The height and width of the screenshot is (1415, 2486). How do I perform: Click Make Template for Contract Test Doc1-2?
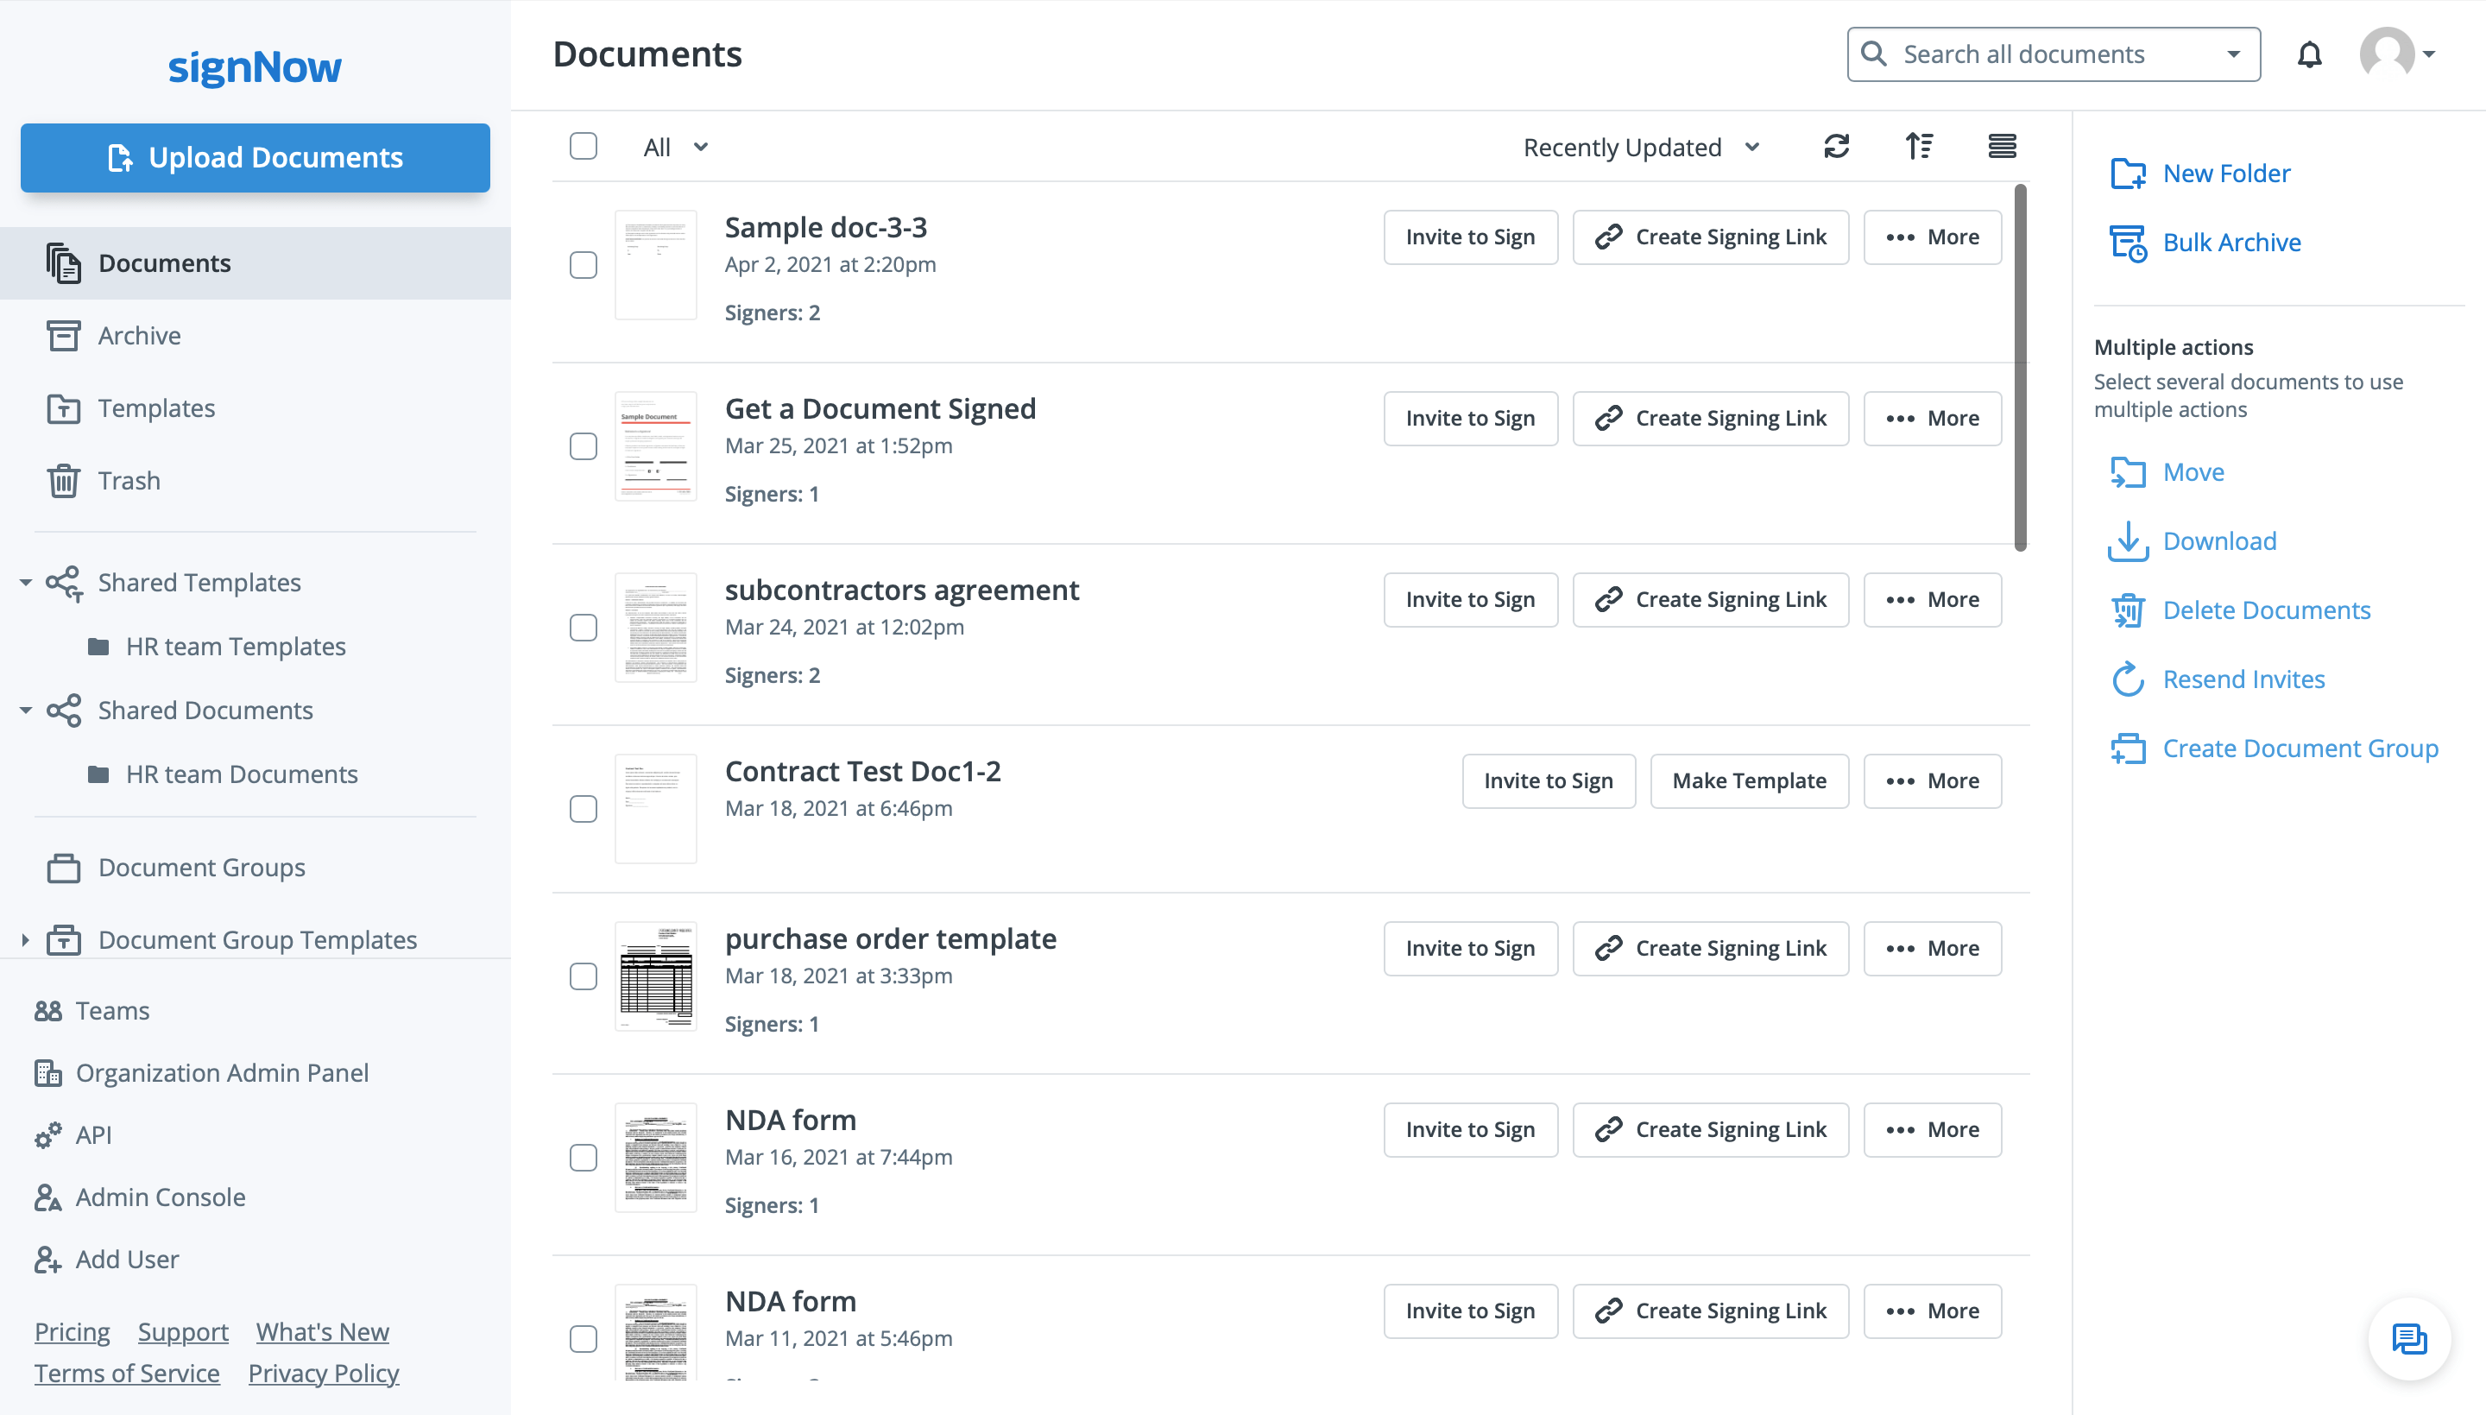1749,781
